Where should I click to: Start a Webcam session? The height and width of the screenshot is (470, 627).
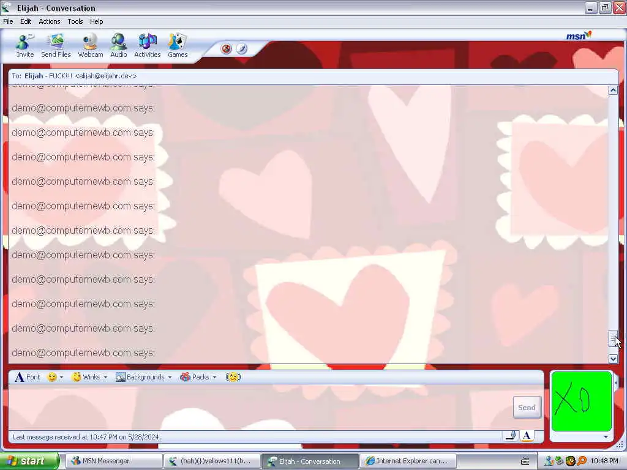91,46
